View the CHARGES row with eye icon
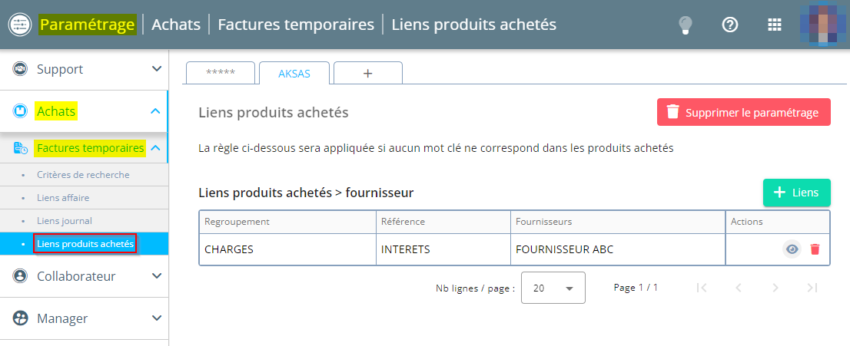 pyautogui.click(x=792, y=249)
